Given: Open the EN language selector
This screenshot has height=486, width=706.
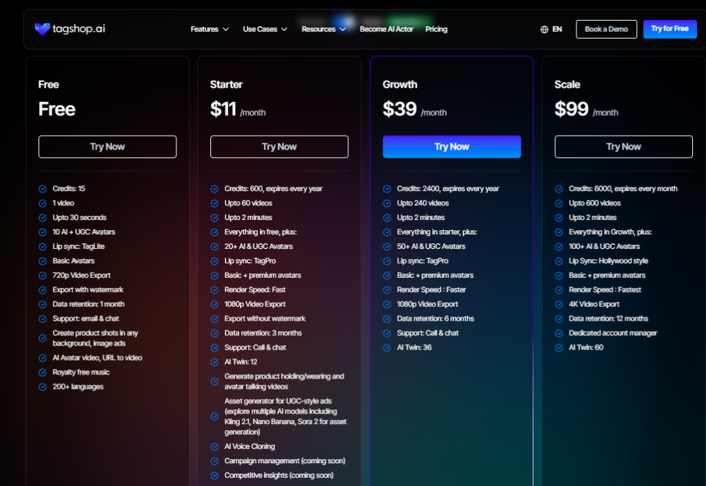Looking at the screenshot, I should click(x=556, y=30).
